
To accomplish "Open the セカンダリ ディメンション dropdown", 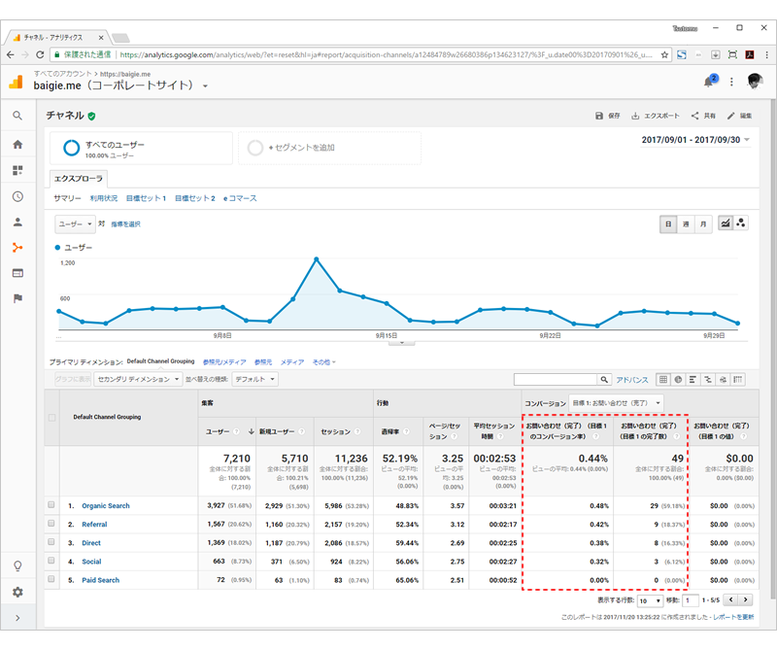I will (138, 379).
